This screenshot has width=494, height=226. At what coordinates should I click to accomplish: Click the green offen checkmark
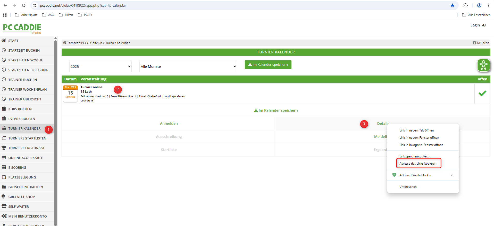482,93
